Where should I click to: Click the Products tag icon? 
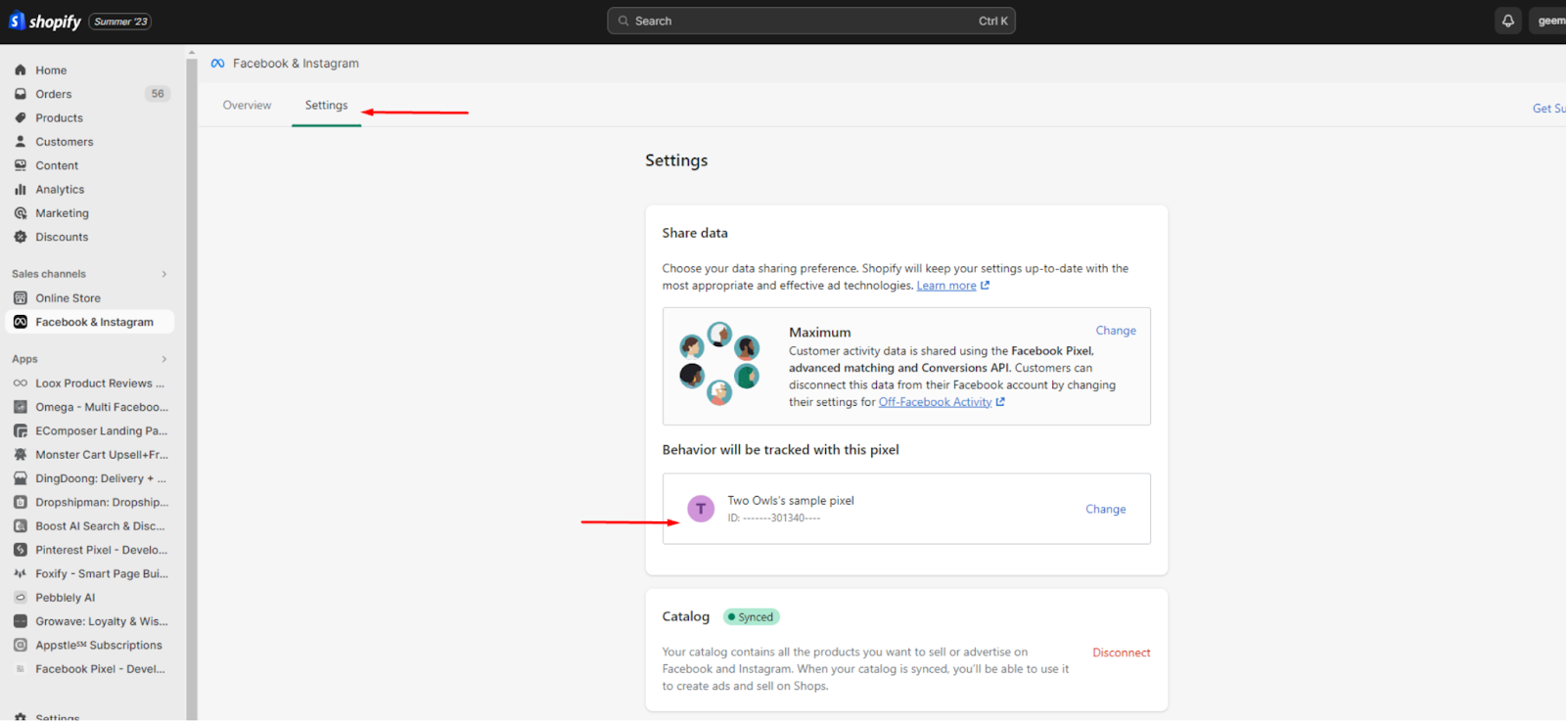tap(21, 117)
